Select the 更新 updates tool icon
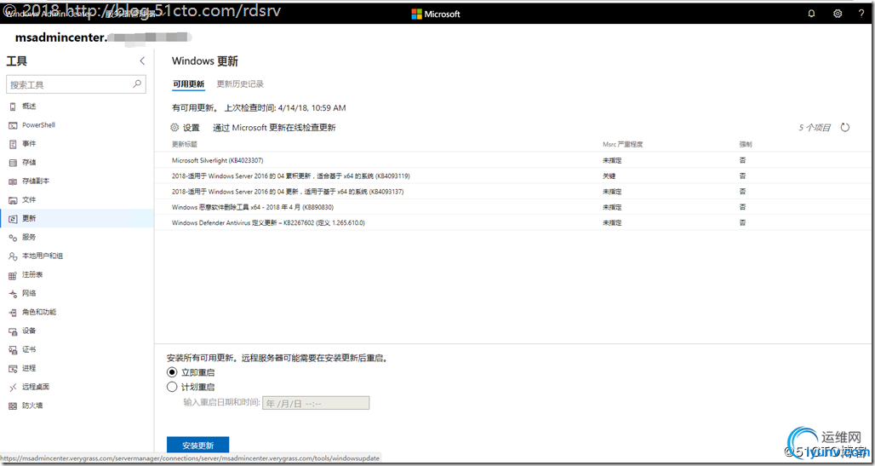 click(x=13, y=218)
